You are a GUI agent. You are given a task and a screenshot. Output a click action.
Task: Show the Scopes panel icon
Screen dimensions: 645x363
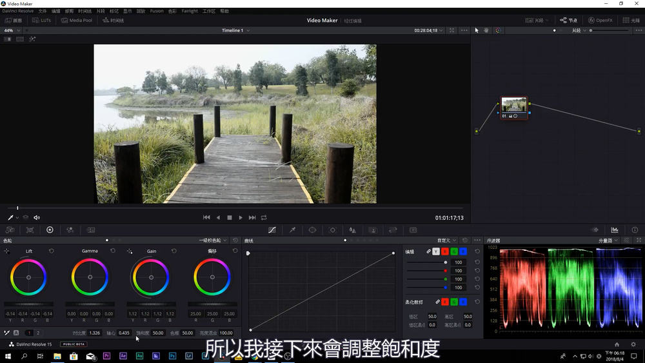[615, 230]
